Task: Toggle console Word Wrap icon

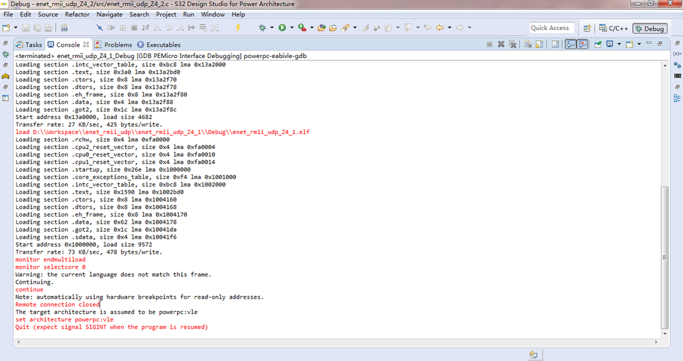Action: click(555, 44)
